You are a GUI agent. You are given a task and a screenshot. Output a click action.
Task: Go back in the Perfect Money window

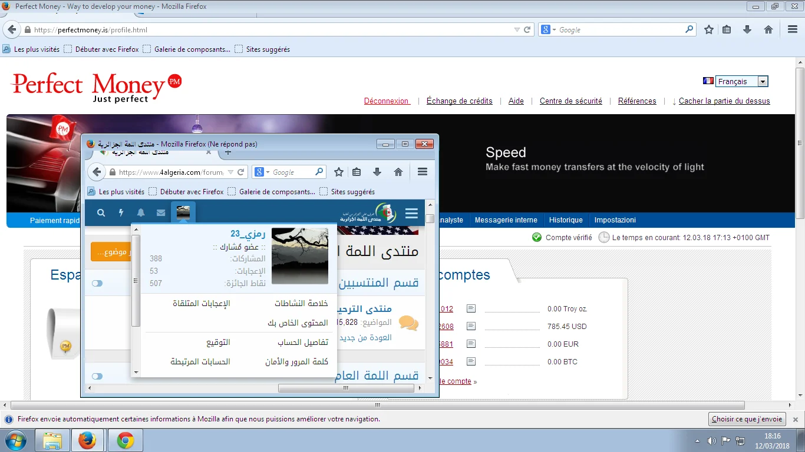point(12,29)
